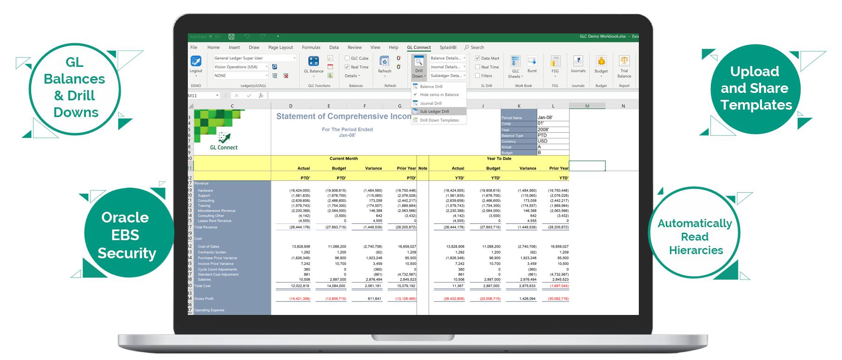This screenshot has height=360, width=842.
Task: Switch to the Page Layout tab
Action: coord(280,47)
